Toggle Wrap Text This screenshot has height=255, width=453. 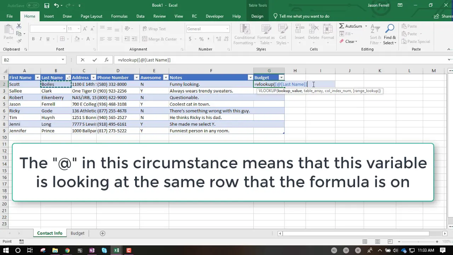[154, 29]
